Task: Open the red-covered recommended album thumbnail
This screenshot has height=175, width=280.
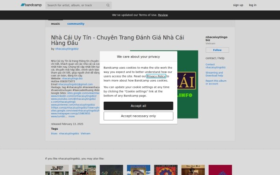Action: pyautogui.click(x=220, y=170)
